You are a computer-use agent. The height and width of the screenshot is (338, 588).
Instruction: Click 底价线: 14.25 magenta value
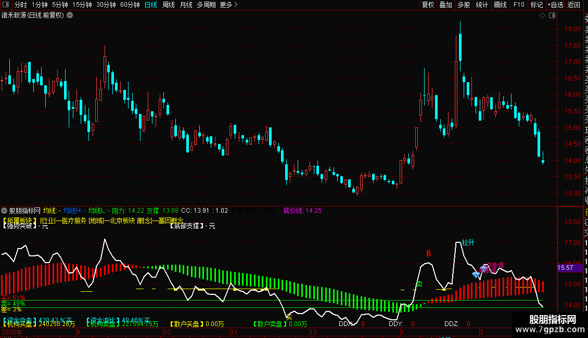tap(302, 211)
